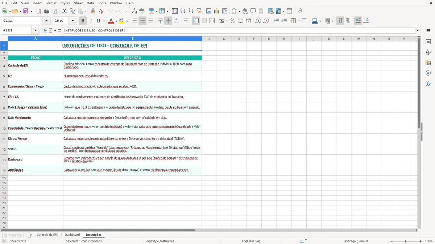Run spelling check

coord(142,11)
